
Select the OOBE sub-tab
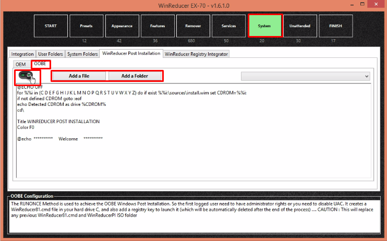40,64
